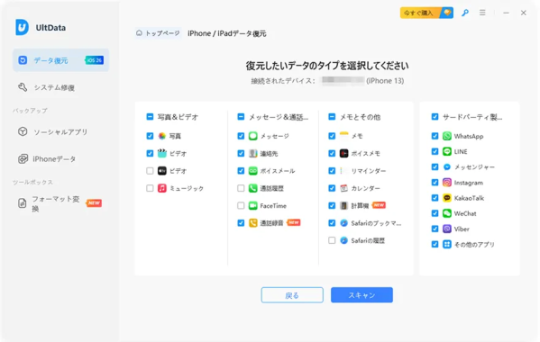Enable the Safariの履歴 checkbox
Viewport: 540px width, 342px height.
tap(332, 240)
